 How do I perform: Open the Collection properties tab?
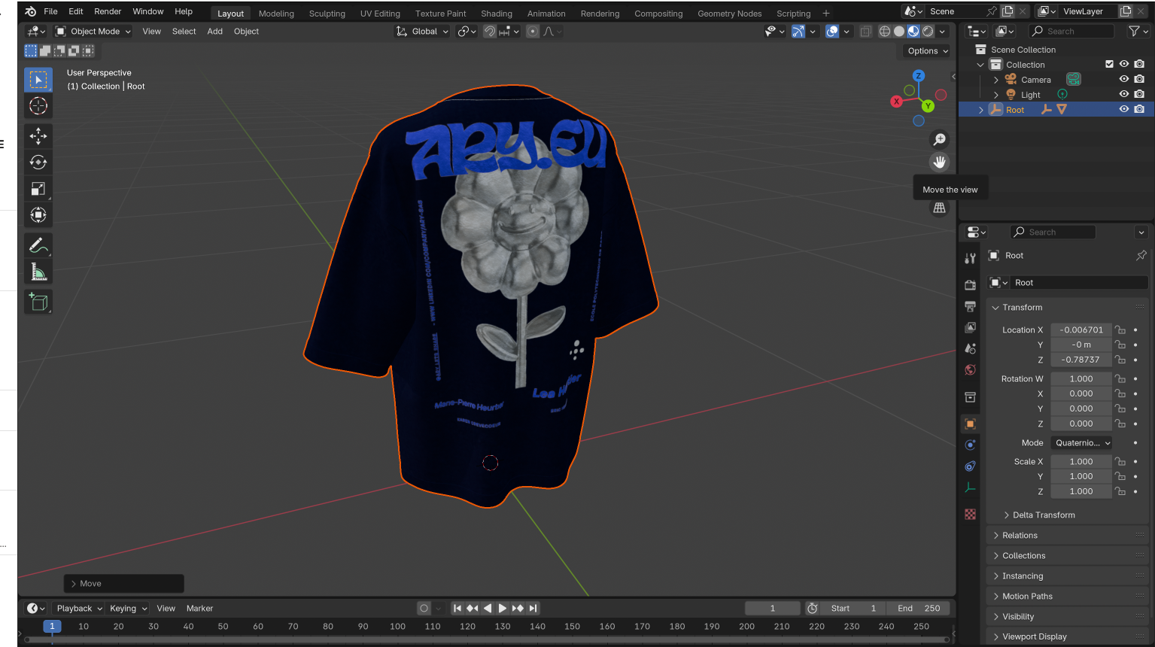[x=971, y=396]
